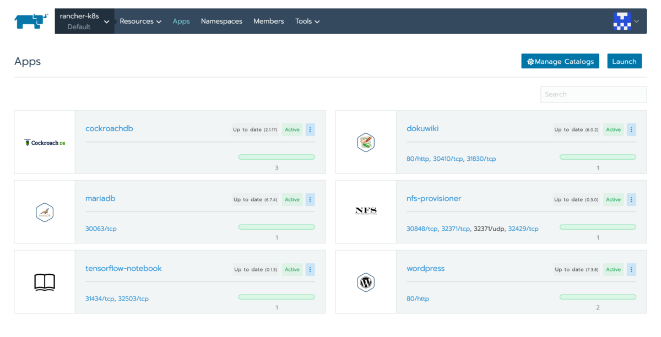Click the Cockroach DB logo thumbnail
The height and width of the screenshot is (337, 661).
tap(45, 143)
